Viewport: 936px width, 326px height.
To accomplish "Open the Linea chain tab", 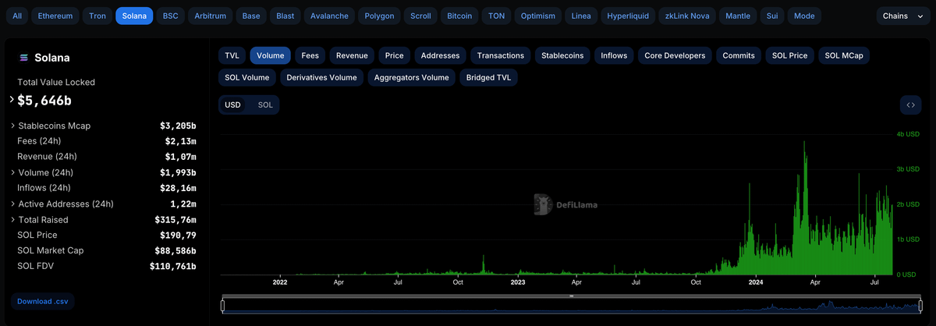I will click(x=581, y=16).
